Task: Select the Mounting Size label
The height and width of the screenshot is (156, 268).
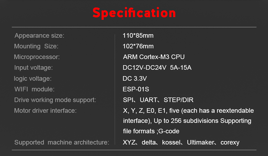Action: point(36,46)
